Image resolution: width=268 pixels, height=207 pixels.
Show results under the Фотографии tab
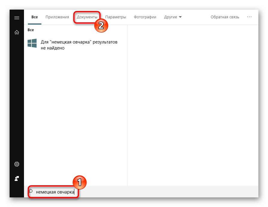click(x=145, y=17)
